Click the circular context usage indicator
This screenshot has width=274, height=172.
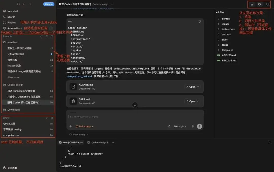[169, 126]
